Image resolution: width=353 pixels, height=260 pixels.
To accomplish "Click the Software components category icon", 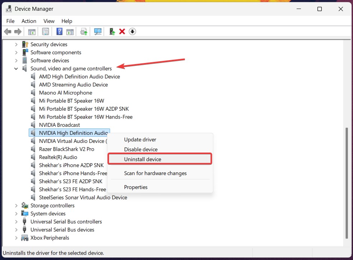I will pyautogui.click(x=25, y=52).
